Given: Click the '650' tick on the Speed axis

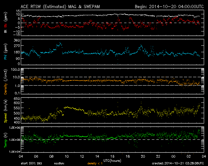Looking at the screenshot, I should point(17,99).
